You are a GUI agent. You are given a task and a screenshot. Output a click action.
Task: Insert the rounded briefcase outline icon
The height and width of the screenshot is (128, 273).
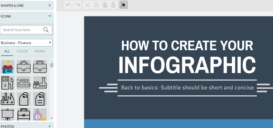[24, 67]
